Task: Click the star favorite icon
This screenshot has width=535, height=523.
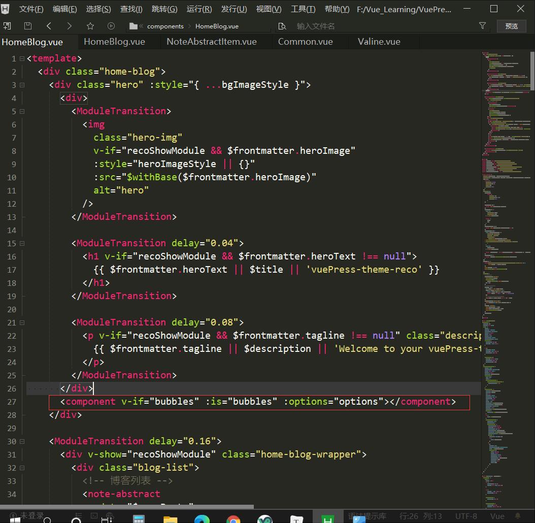Action: 90,25
